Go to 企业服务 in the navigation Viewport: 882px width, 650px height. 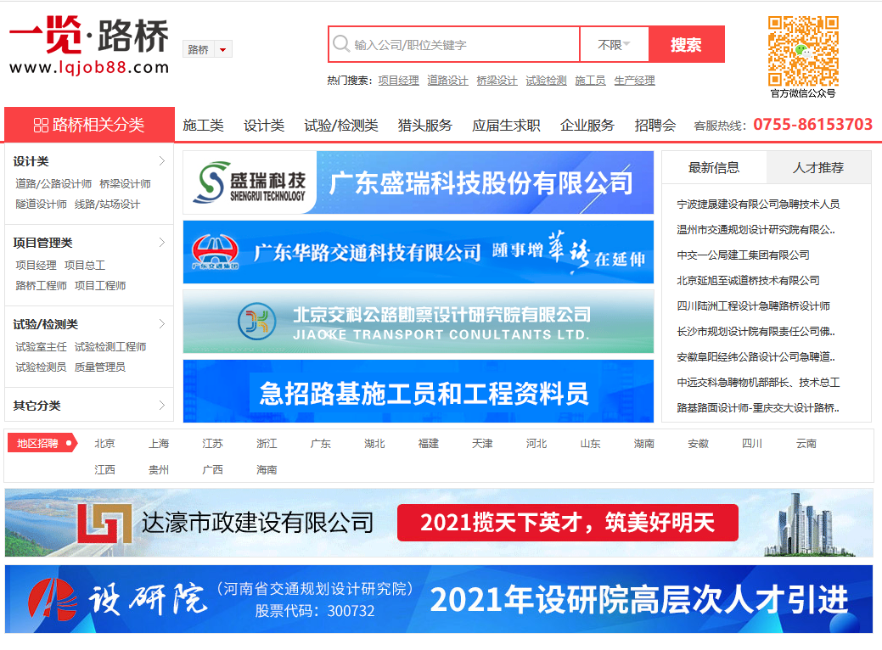click(587, 126)
